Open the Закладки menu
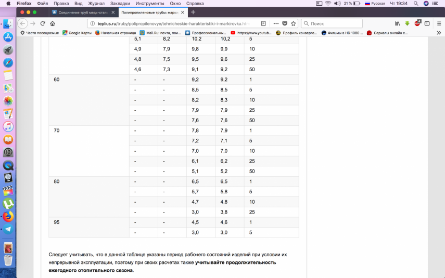 point(120,3)
